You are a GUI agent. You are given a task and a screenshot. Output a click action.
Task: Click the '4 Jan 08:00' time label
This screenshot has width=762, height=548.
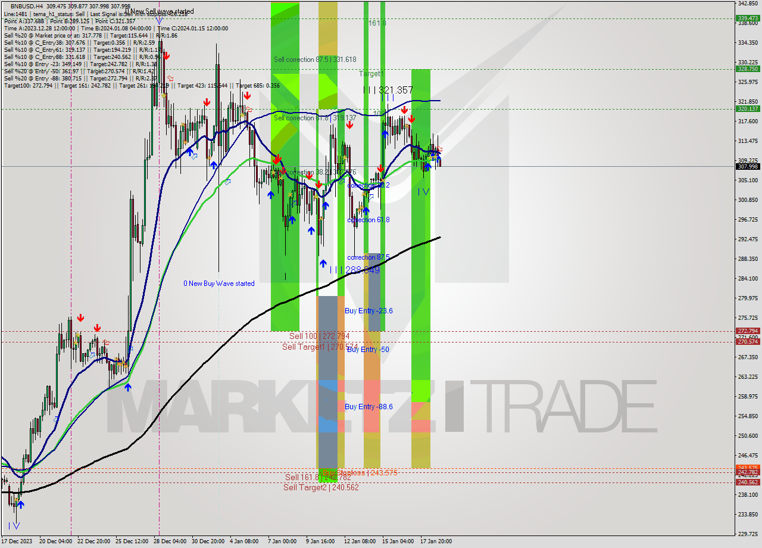tap(244, 541)
